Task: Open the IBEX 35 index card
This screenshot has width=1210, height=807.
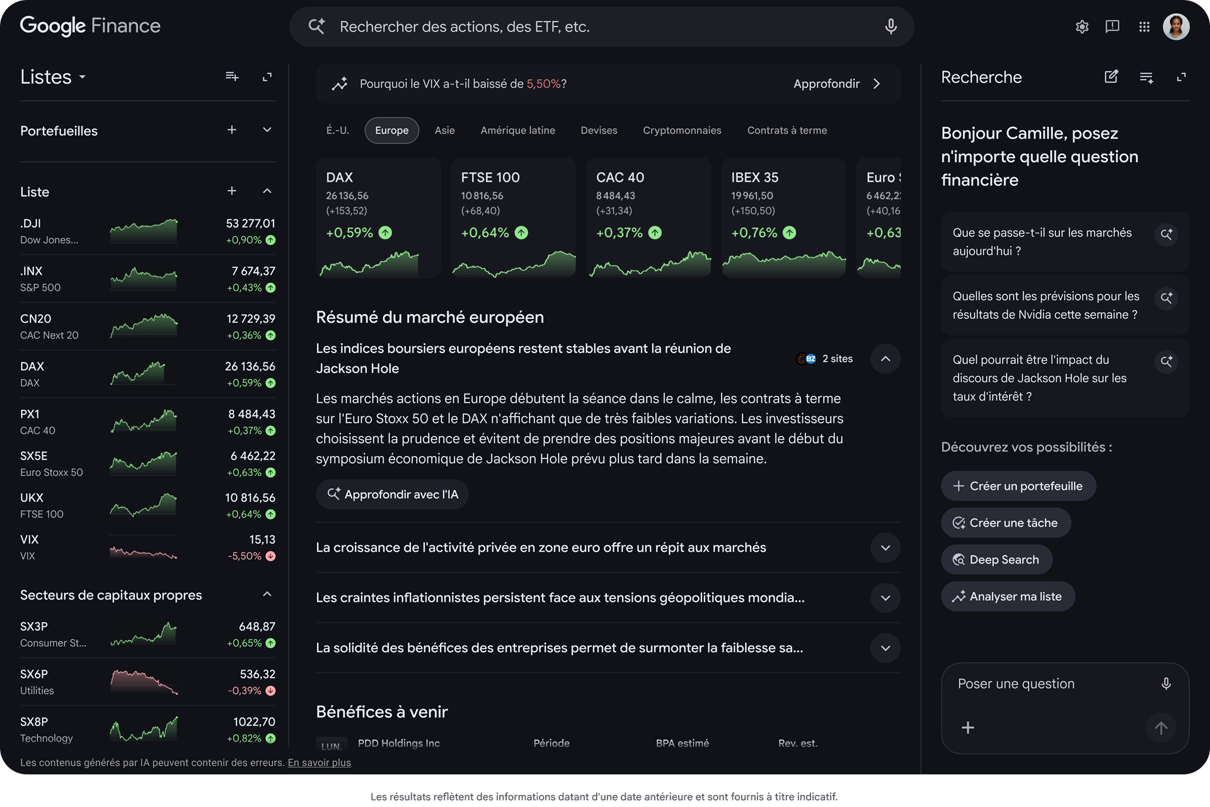Action: (783, 218)
